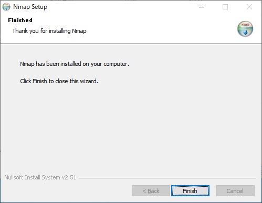This screenshot has height=203, width=262.
Task: Click the empty space left of the Back button
Action: [x=67, y=191]
